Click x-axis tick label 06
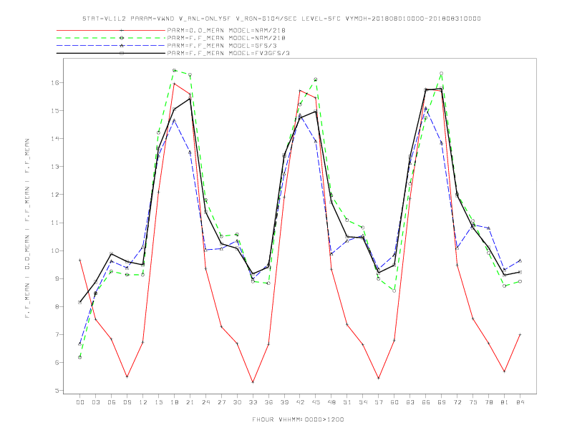 (x=112, y=402)
